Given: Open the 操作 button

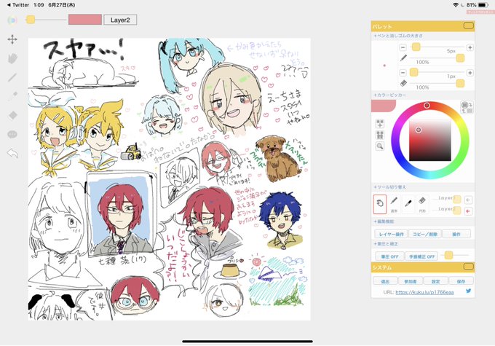Looking at the screenshot, I should click(x=456, y=234).
